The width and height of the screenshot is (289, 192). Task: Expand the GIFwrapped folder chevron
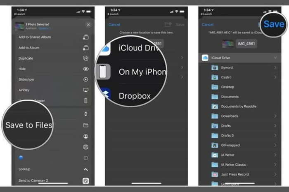click(275, 145)
